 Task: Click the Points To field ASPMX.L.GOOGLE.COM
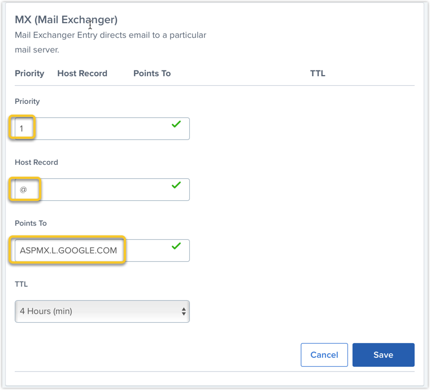[68, 250]
